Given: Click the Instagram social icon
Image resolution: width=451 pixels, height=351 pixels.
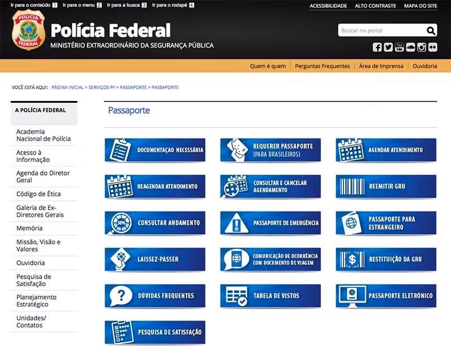Looking at the screenshot, I should point(421,47).
